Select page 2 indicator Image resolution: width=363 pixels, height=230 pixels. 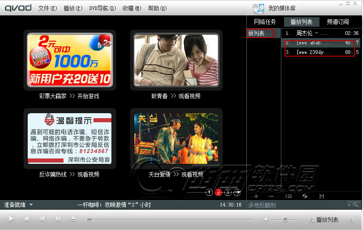click(x=218, y=192)
